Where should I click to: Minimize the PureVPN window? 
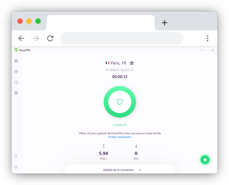coord(202,50)
